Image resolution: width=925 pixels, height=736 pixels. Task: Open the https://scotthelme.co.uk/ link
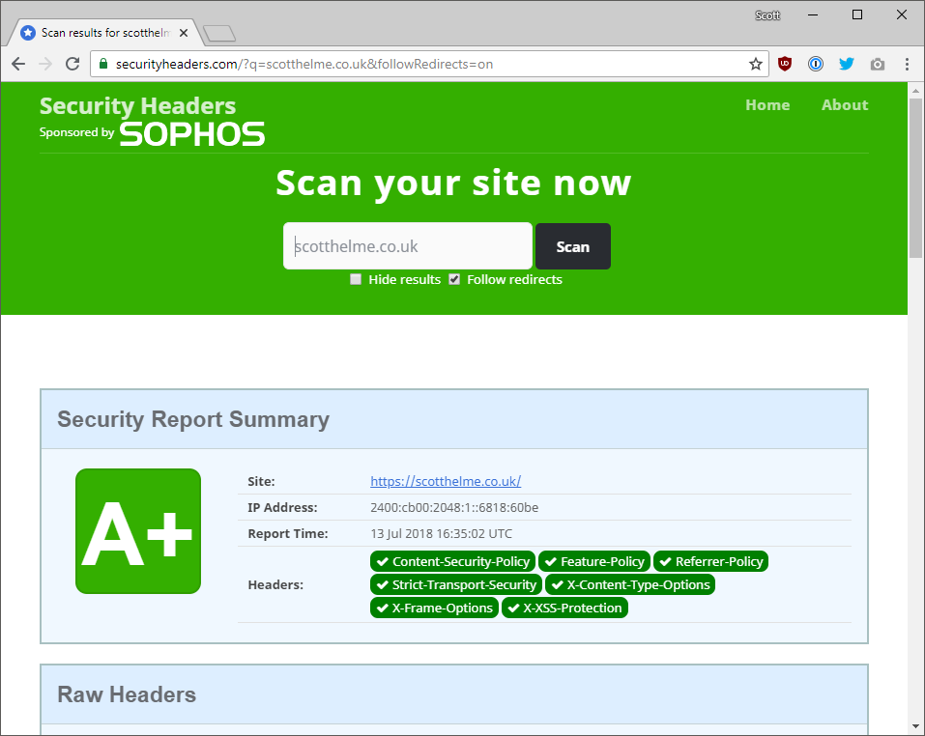[445, 481]
